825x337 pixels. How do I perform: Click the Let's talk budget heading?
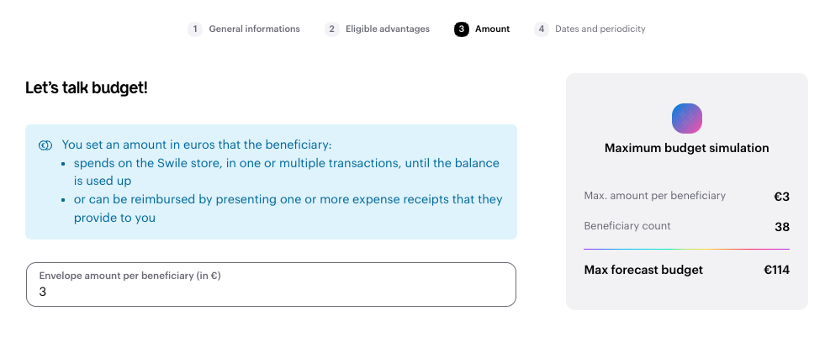point(87,87)
